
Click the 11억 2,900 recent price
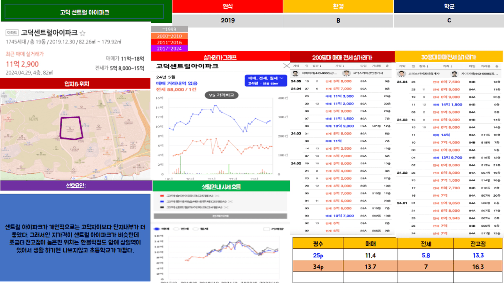click(22, 64)
